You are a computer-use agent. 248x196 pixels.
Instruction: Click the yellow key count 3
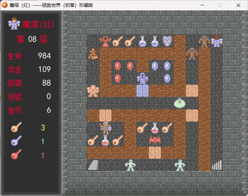[x=43, y=128]
